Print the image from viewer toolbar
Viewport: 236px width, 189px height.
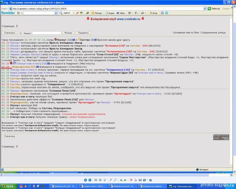pos(136,180)
